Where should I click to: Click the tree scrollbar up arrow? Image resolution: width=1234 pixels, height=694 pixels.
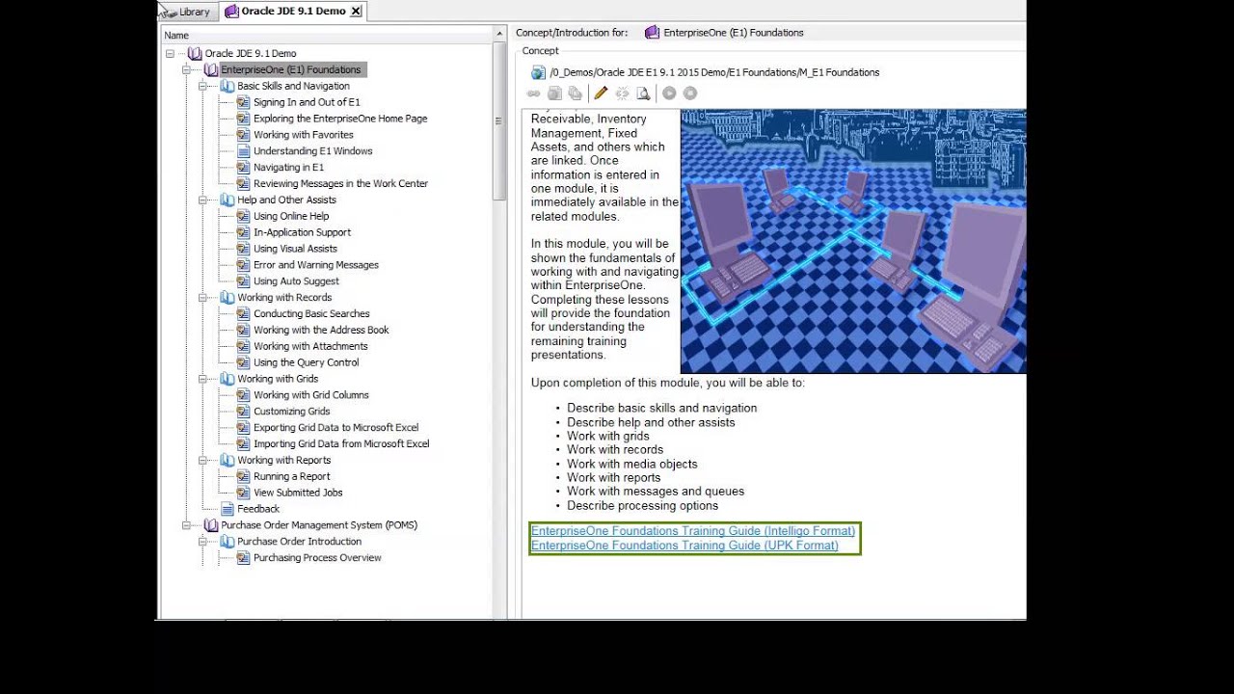[x=499, y=34]
